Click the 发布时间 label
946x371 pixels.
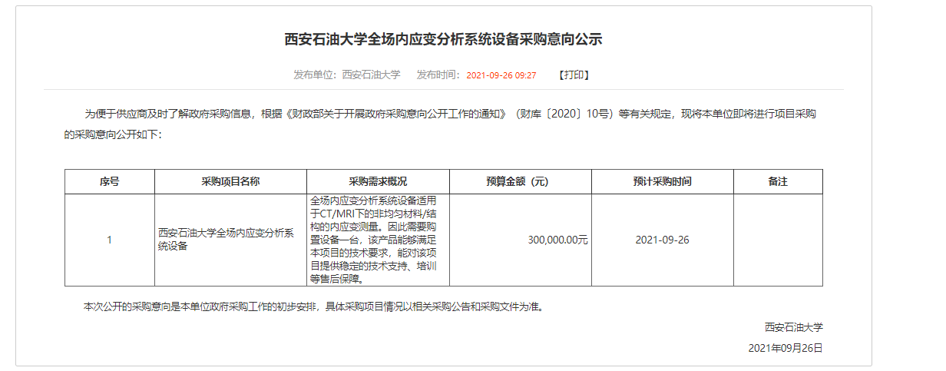438,75
